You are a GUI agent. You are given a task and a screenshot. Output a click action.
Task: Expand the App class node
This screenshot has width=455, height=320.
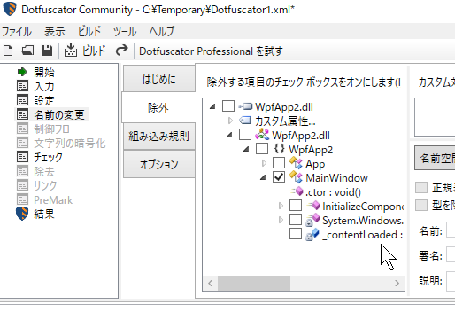click(x=264, y=163)
